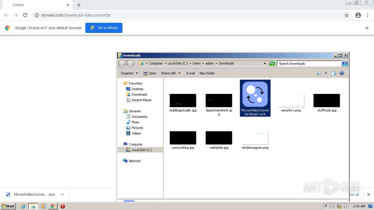The image size is (374, 210).
Task: Select Recent Places in navigation pane
Action: coord(141,100)
